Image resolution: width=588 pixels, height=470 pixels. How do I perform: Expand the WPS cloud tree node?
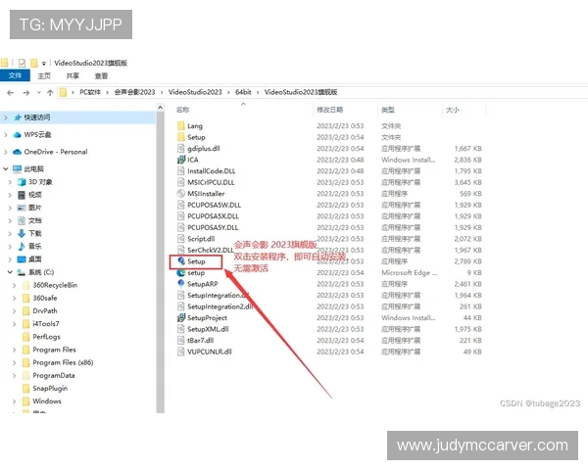[x=6, y=134]
